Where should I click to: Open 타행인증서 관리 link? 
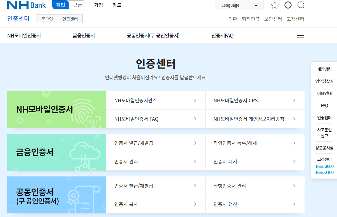[230, 186]
